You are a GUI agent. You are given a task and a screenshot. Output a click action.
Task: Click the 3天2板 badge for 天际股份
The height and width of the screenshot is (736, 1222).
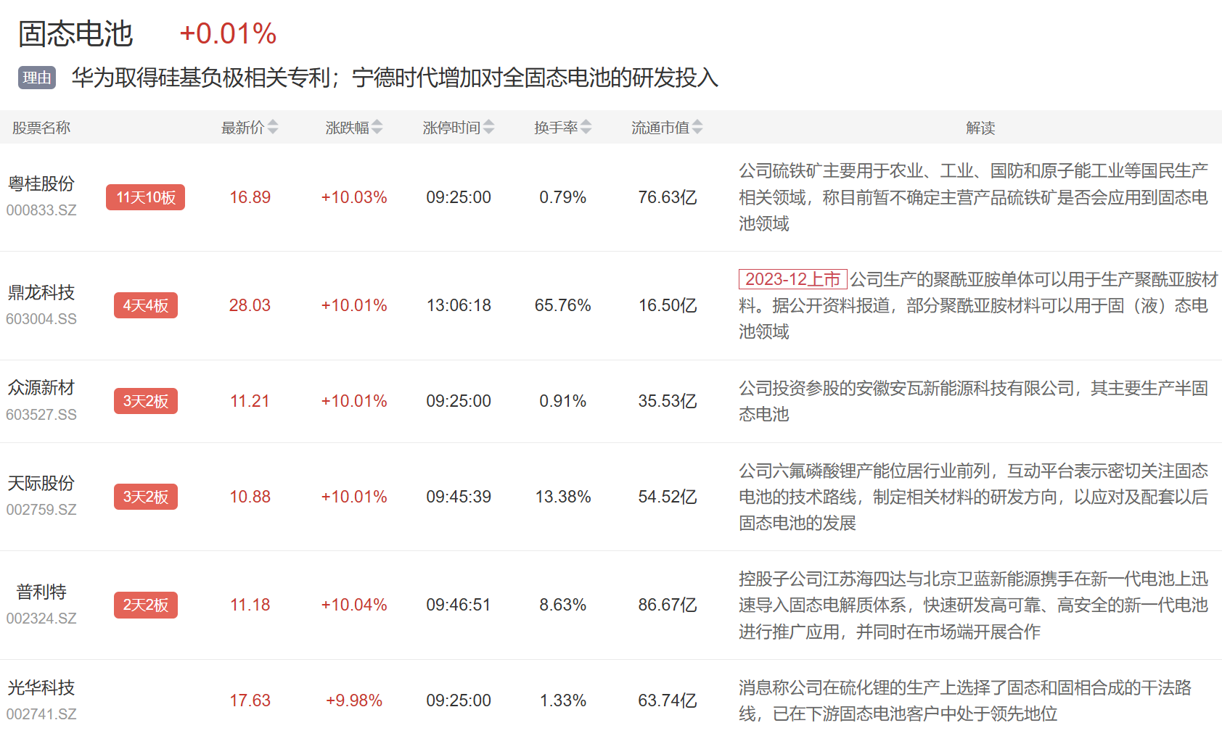pyautogui.click(x=145, y=497)
